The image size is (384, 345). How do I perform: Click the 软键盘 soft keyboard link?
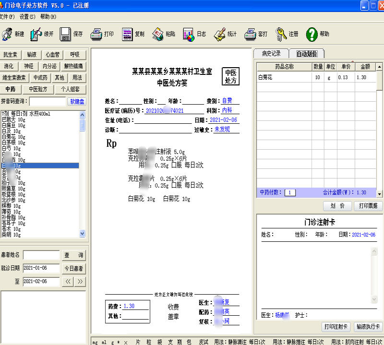pos(77,102)
